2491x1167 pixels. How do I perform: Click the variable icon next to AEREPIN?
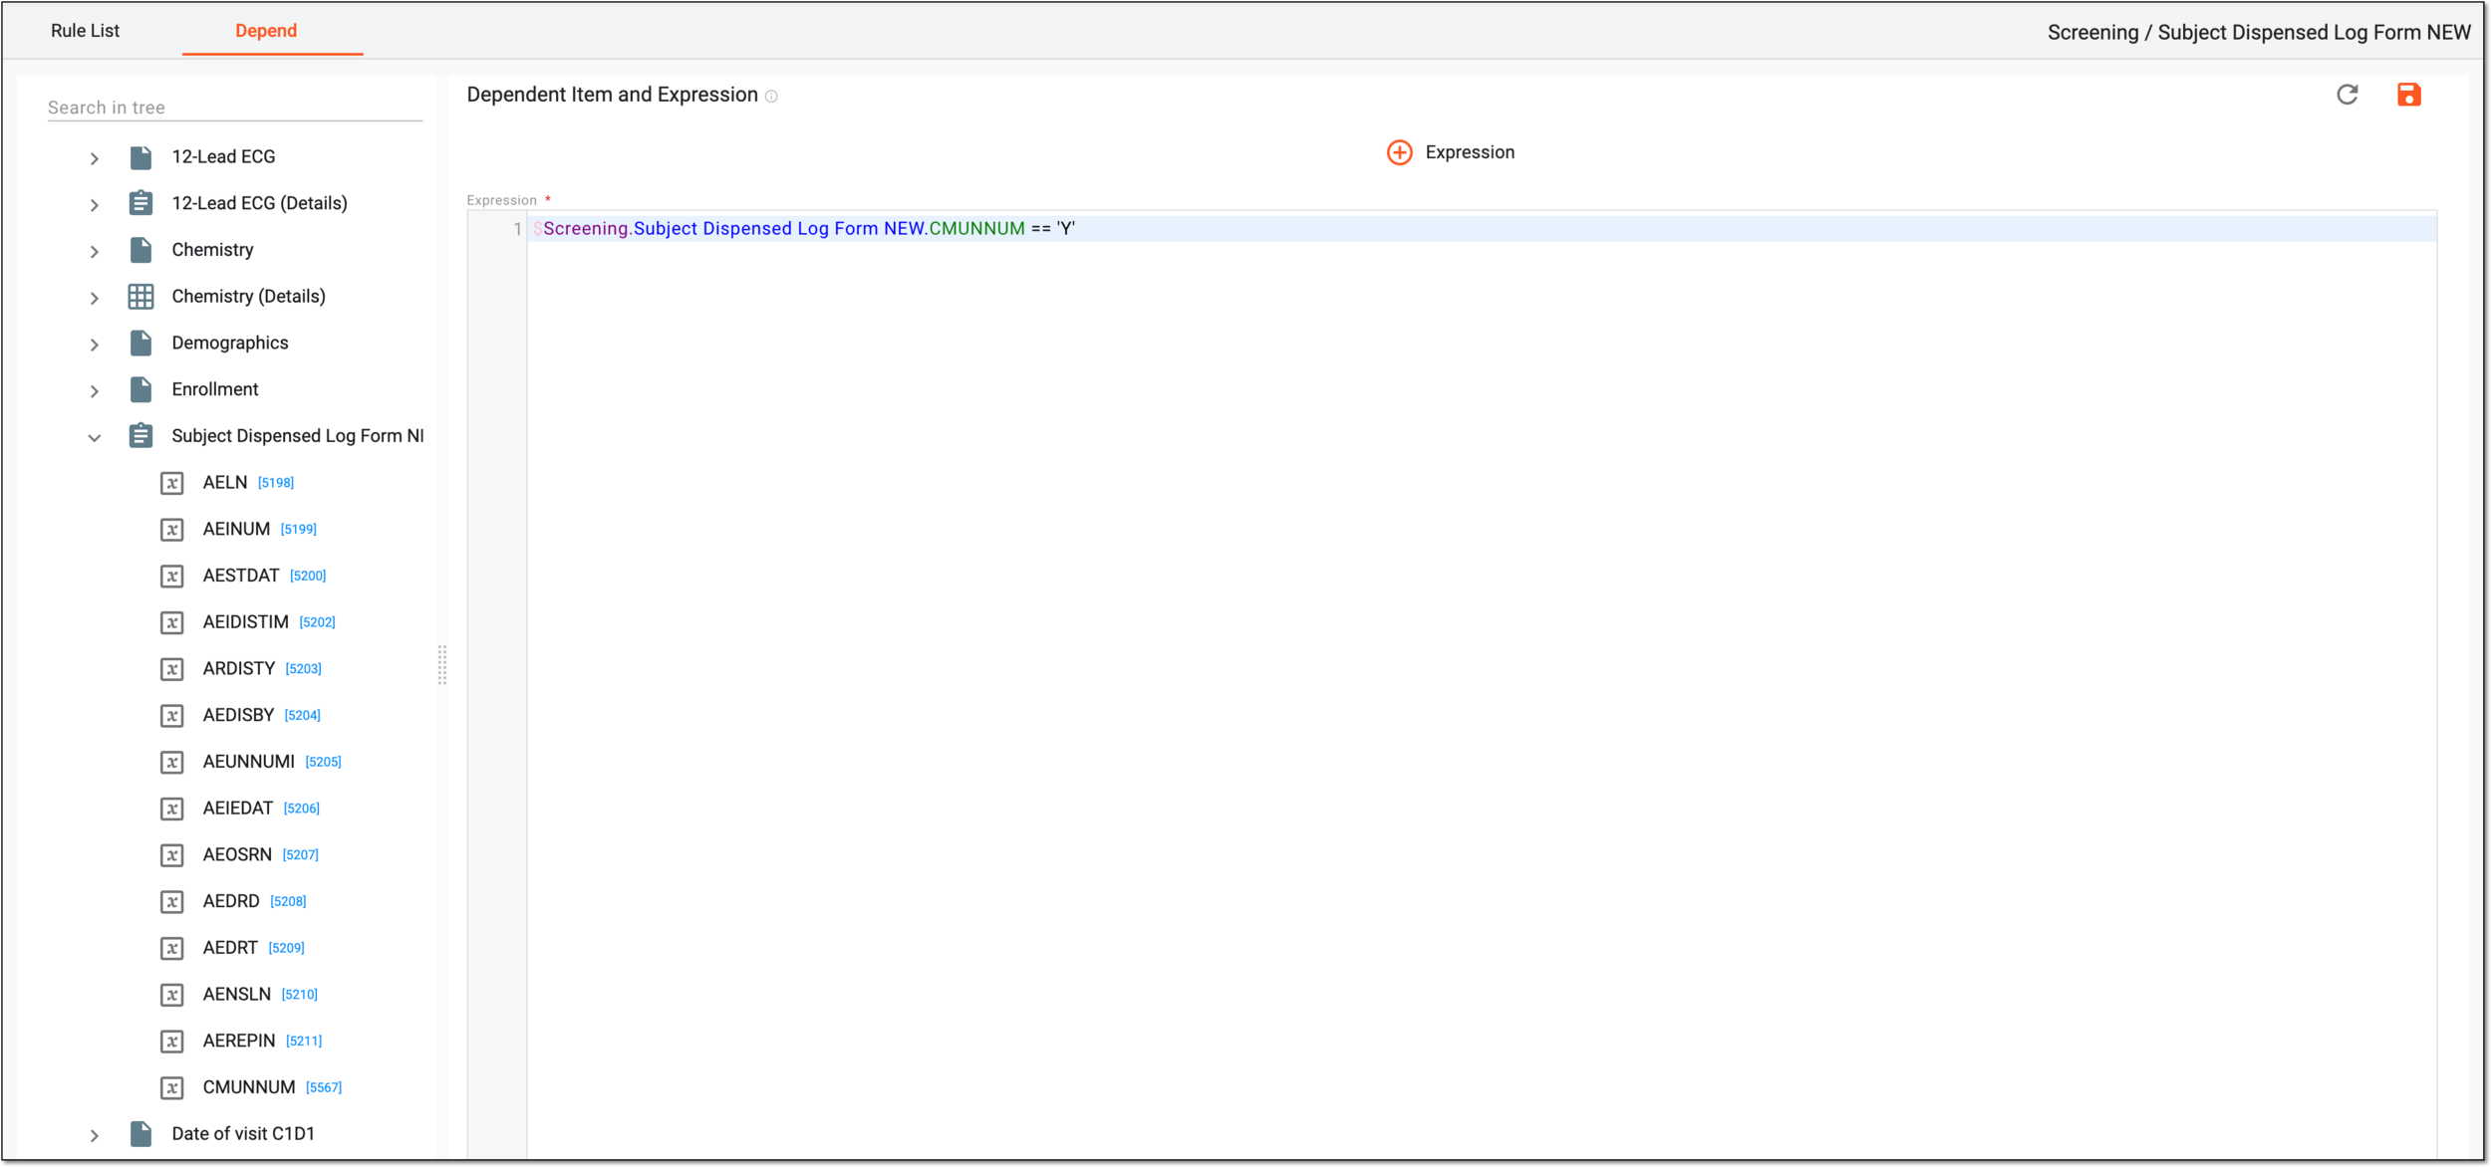172,1042
